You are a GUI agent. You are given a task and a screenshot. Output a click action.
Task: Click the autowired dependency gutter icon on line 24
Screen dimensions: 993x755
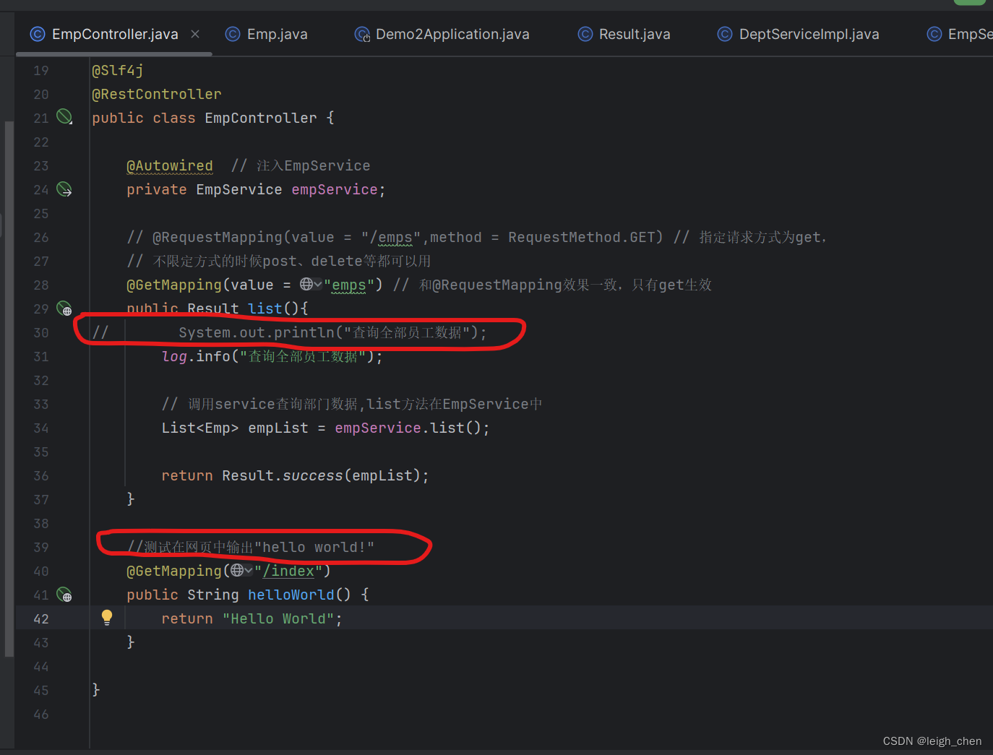[64, 189]
